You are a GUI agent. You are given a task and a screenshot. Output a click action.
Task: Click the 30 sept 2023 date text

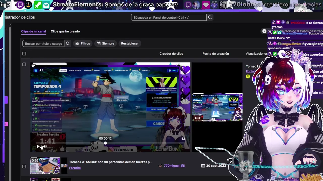point(216,166)
